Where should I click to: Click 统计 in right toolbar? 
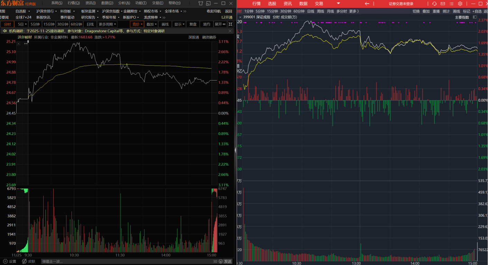[446, 11]
